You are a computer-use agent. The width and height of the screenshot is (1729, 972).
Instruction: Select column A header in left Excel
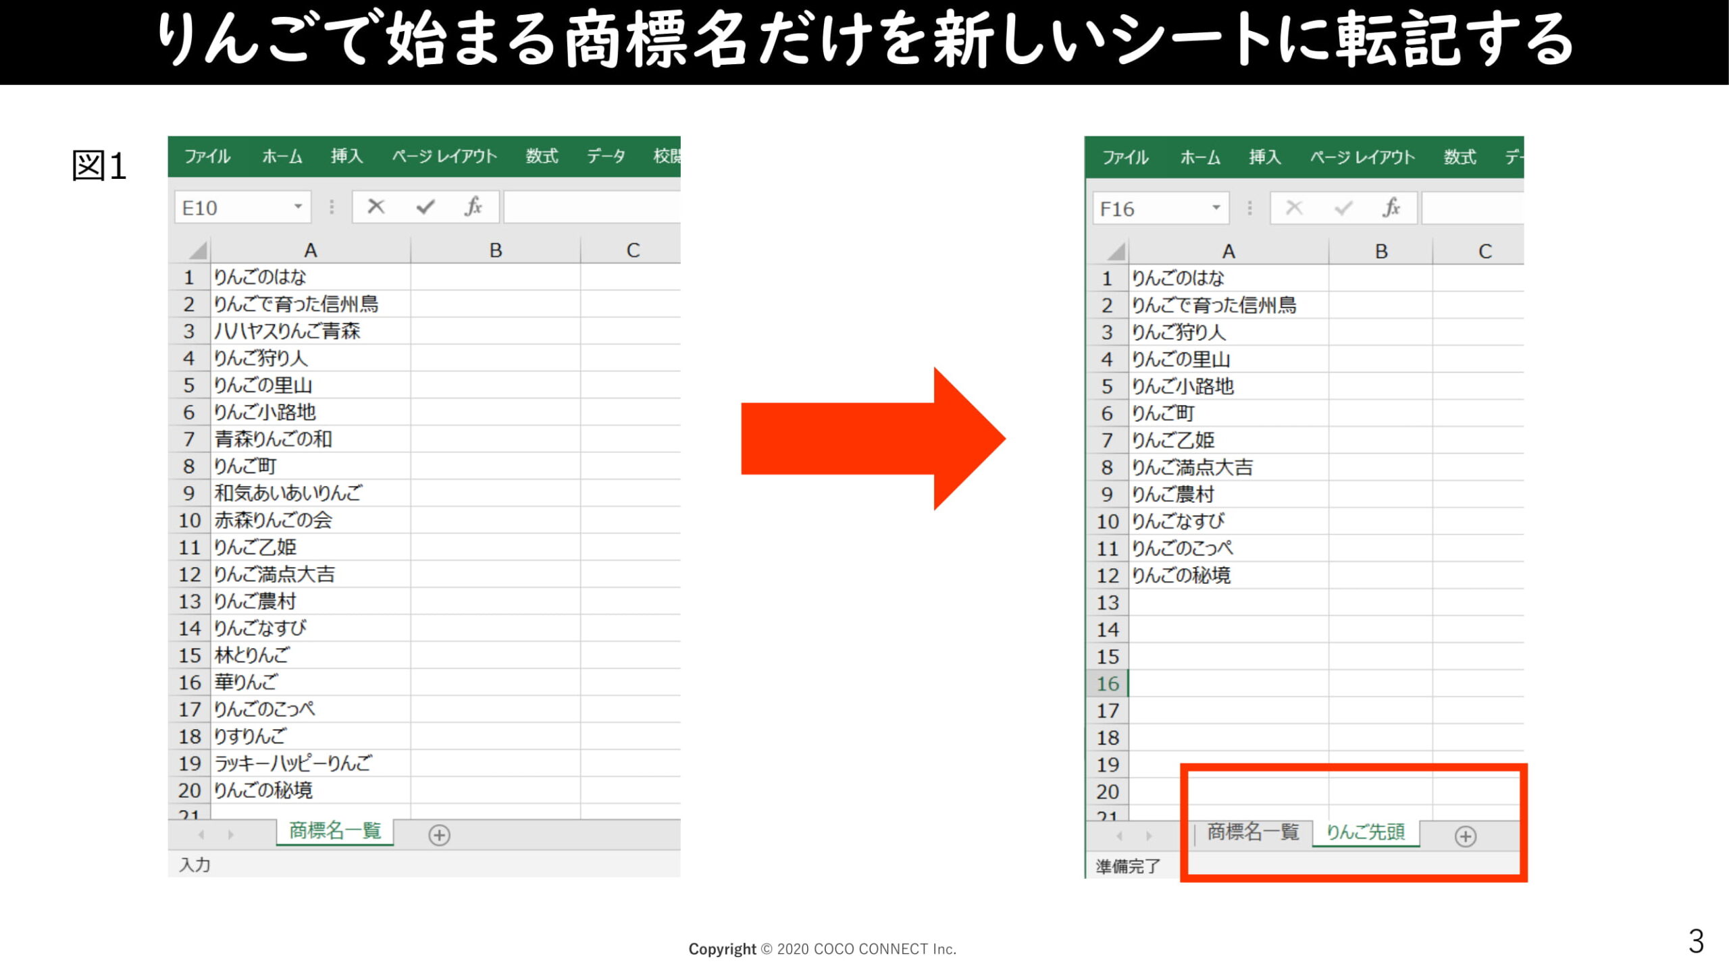tap(311, 250)
